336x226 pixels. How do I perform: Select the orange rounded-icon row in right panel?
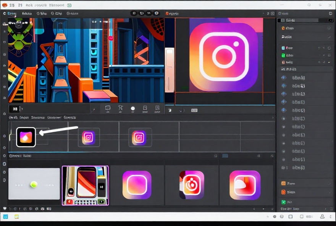(x=305, y=28)
